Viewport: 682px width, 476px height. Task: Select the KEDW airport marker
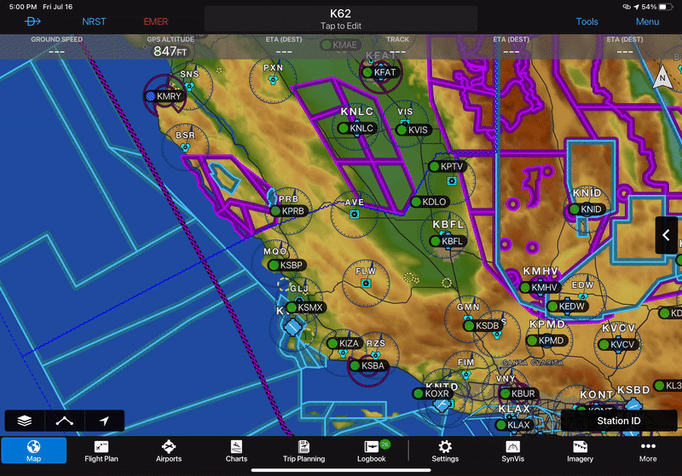(x=567, y=307)
